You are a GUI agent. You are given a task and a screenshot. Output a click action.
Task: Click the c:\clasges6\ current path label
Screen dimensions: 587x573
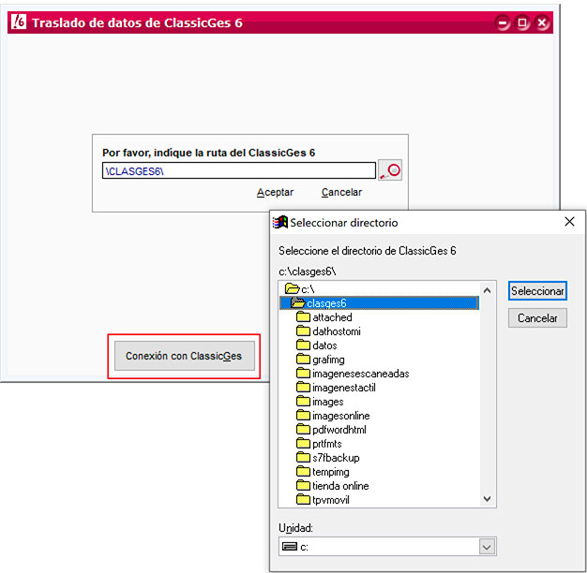[x=308, y=272]
